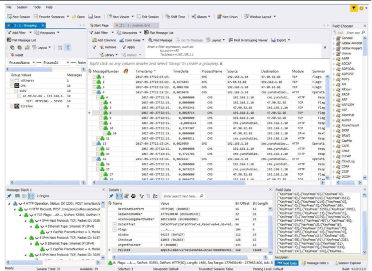Toggle the pin in the Details 1 panel
This screenshot has width=372, height=271.
[x=111, y=196]
